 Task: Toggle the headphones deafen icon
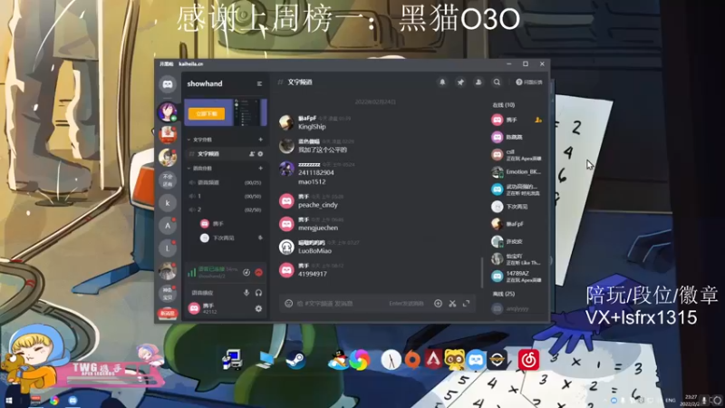258,292
